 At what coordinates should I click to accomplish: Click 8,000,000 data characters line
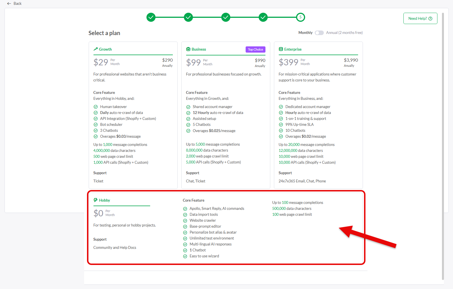[207, 150]
